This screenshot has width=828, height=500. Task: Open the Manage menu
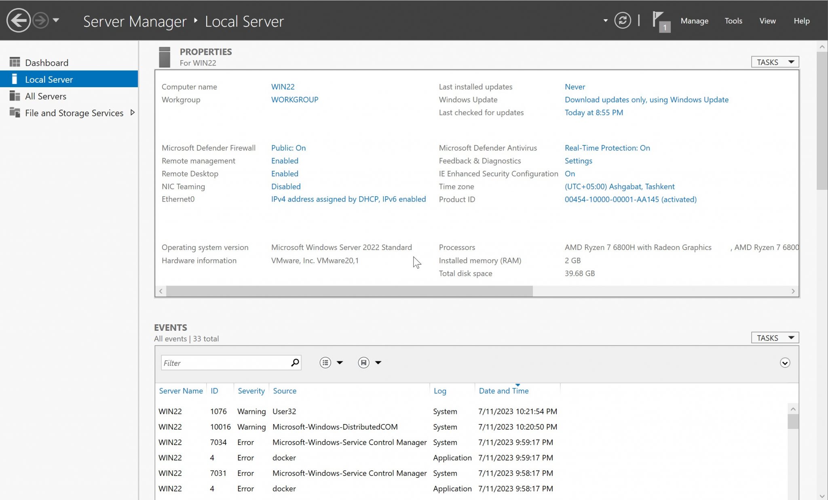pos(694,21)
